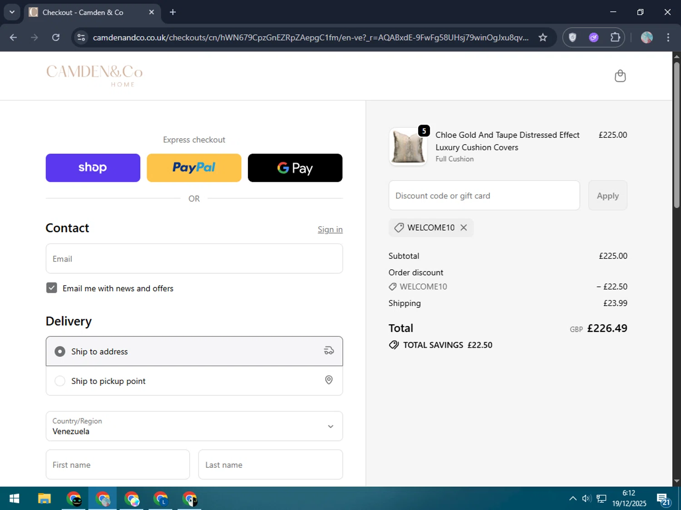This screenshot has height=510, width=681.
Task: Focus the Discount code or gift card field
Action: [x=484, y=195]
